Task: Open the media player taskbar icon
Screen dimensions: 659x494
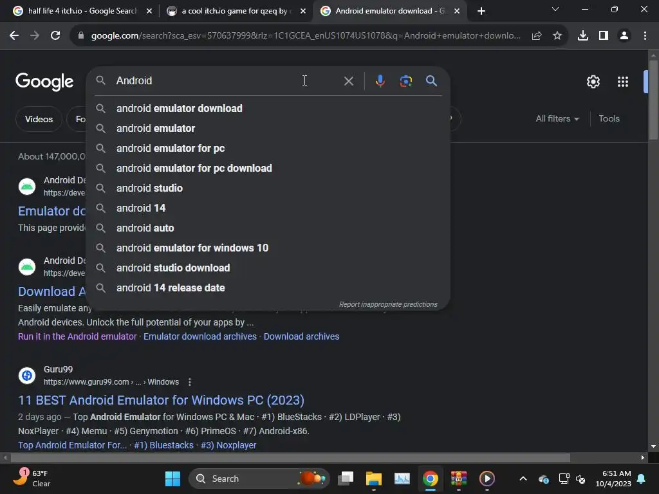Action: click(487, 479)
